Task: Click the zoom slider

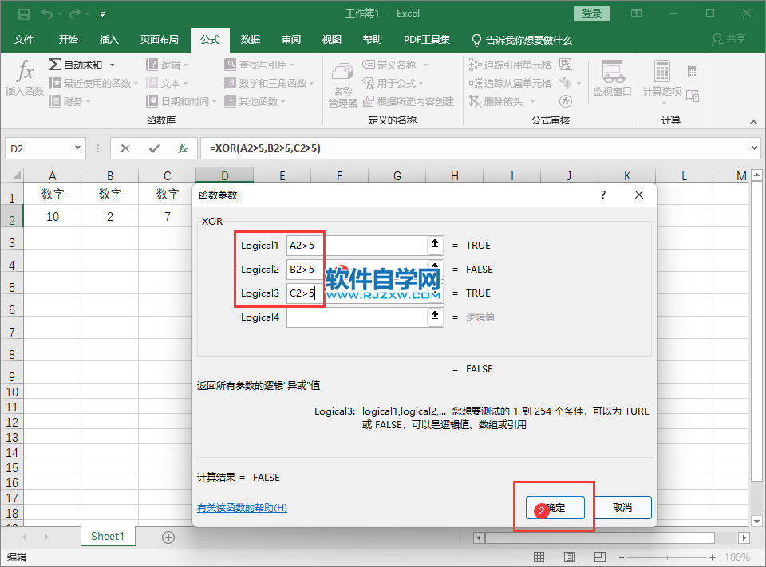Action: pos(667,557)
